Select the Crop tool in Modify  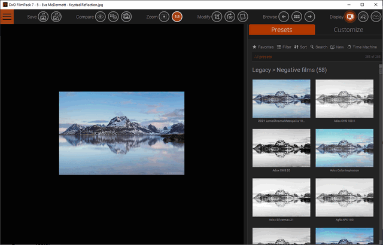216,16
